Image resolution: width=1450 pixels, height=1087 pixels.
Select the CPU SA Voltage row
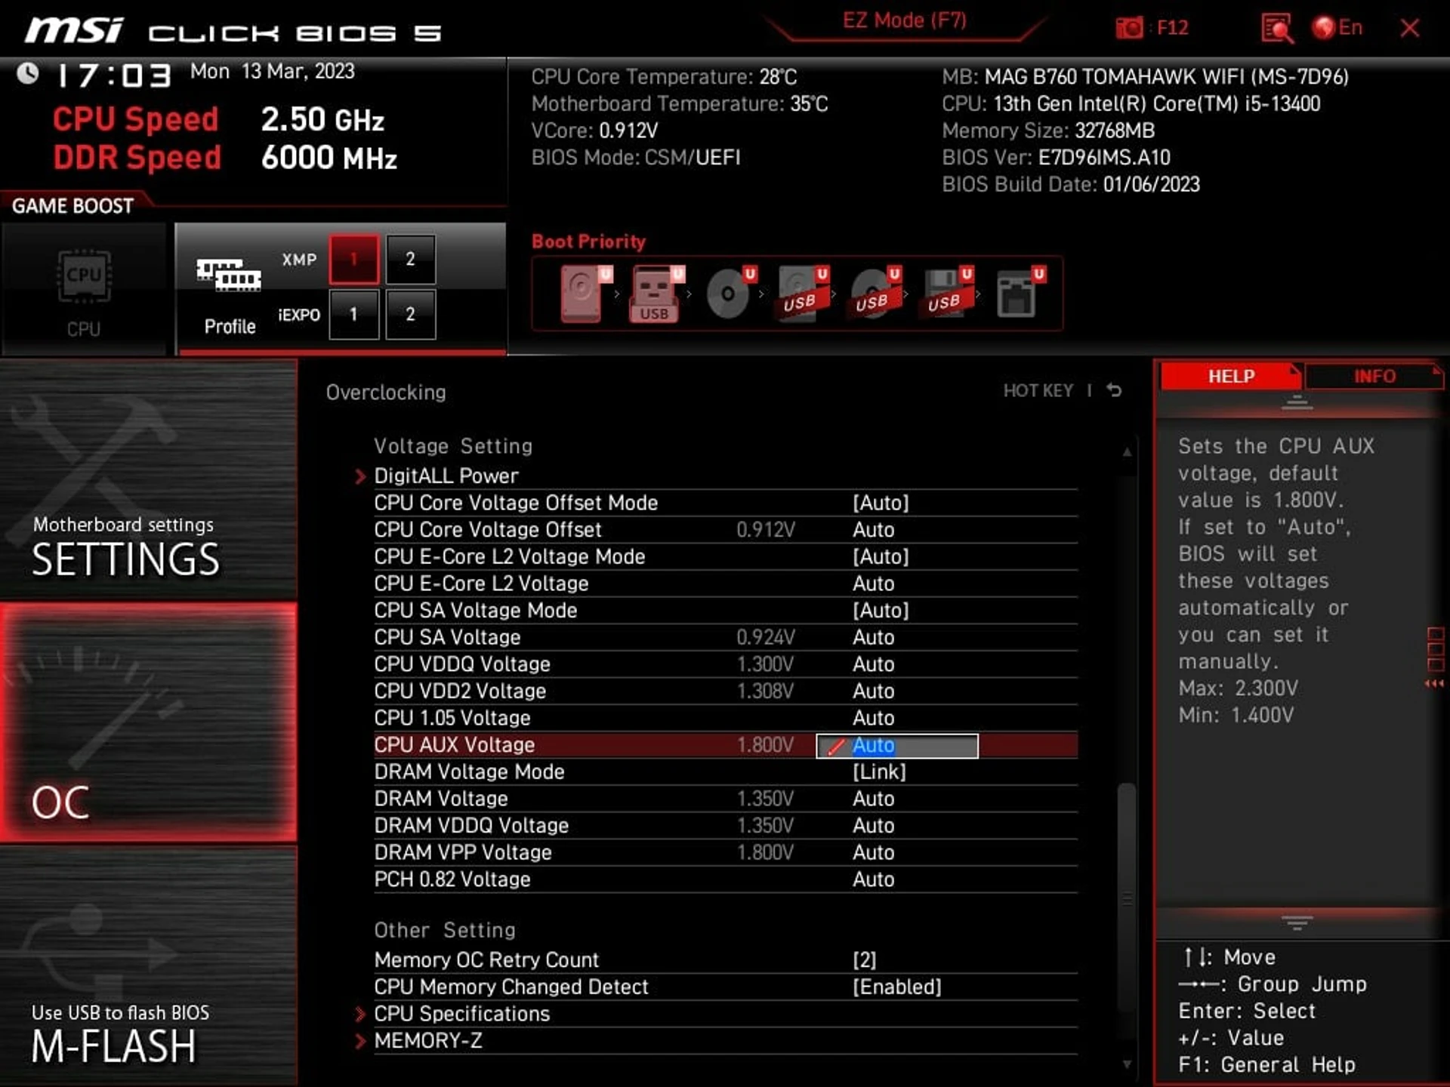click(x=726, y=637)
